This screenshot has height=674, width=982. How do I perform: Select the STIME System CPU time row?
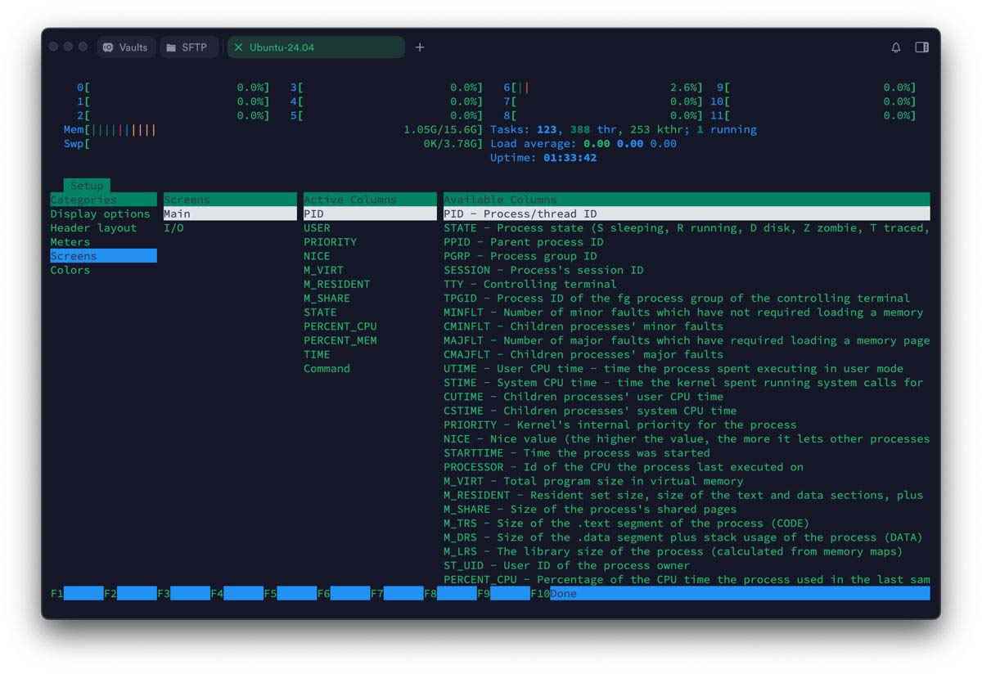tap(687, 382)
